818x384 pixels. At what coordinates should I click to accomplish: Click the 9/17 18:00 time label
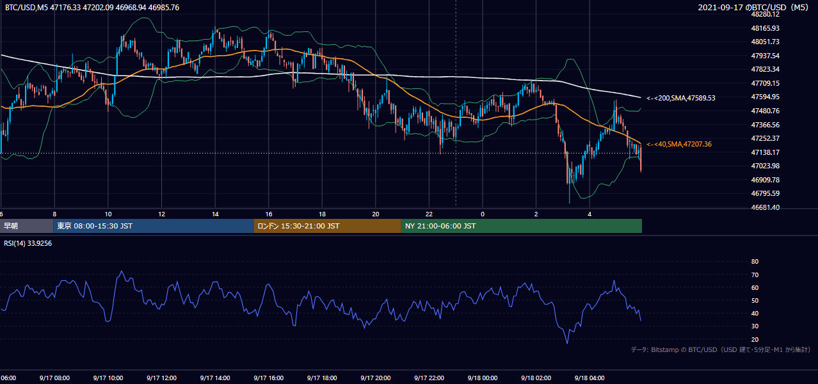click(322, 378)
